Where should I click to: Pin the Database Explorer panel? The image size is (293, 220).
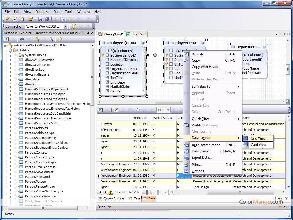pyautogui.click(x=88, y=33)
